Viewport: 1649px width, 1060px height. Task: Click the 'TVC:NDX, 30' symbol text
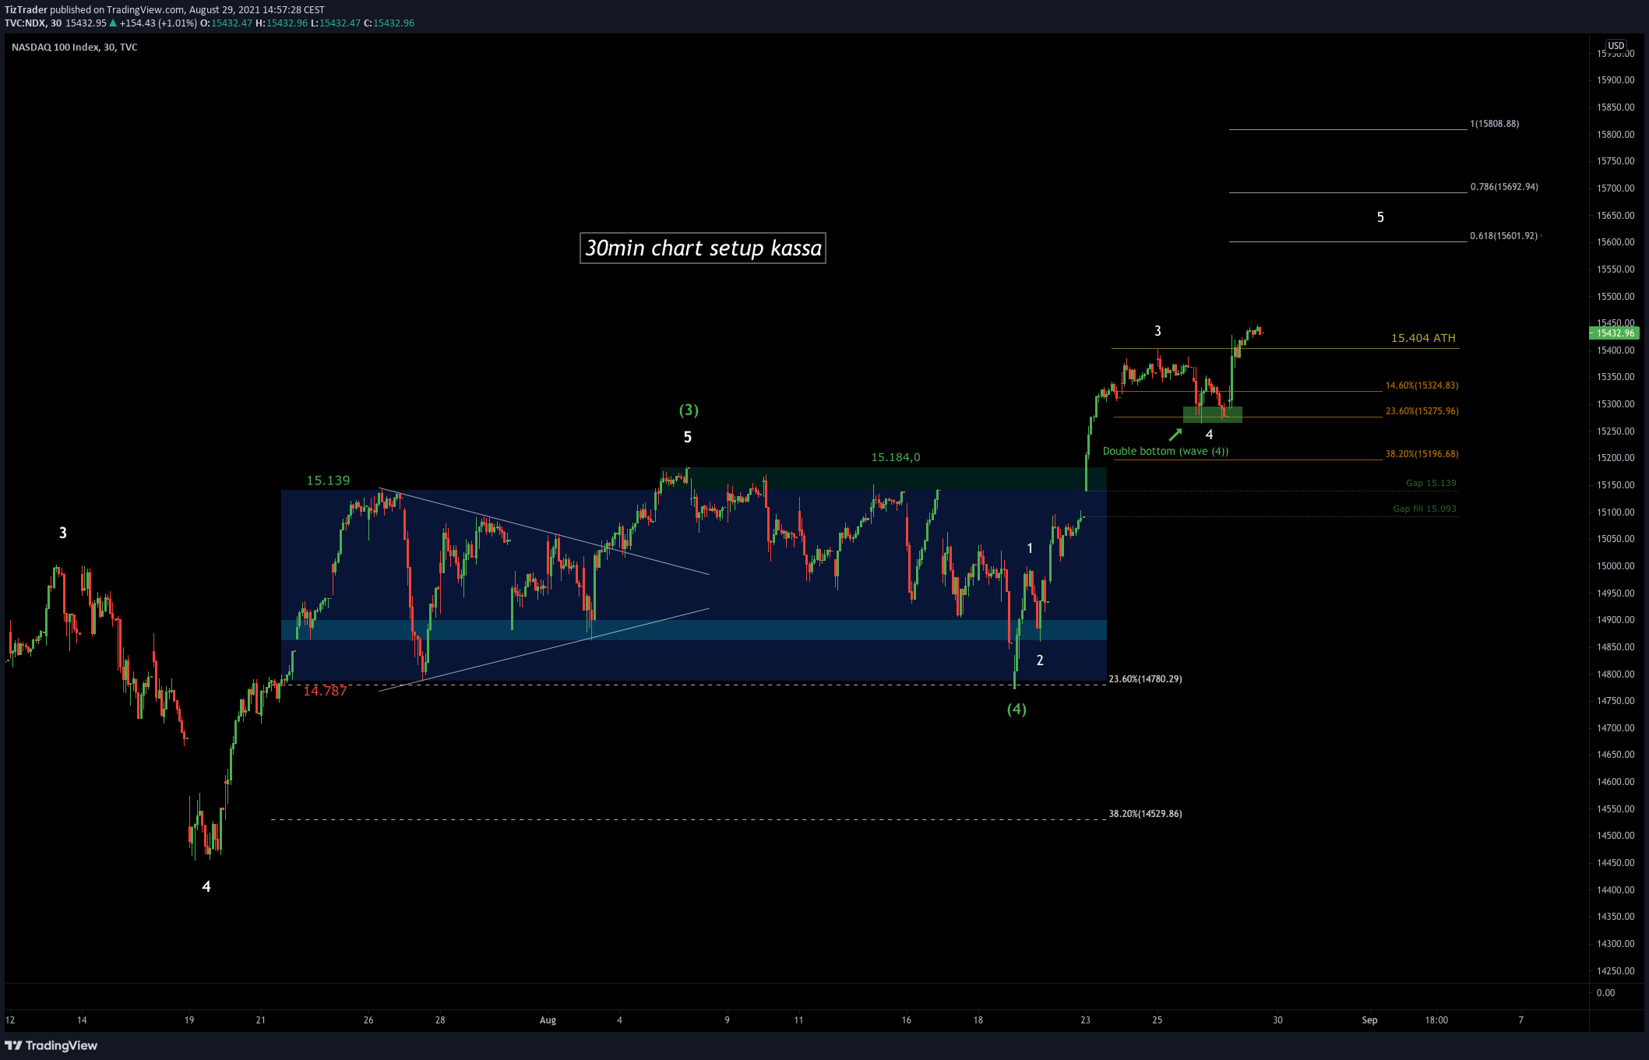click(33, 23)
